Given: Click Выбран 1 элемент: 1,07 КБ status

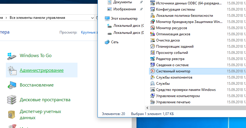Looking at the screenshot, I should [x=153, y=114].
